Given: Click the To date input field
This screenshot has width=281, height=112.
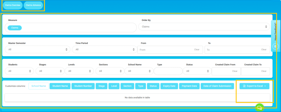Looking at the screenshot, I should 232,50.
